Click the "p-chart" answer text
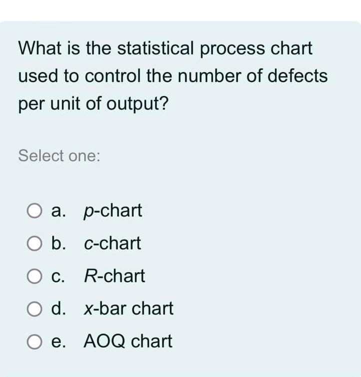The image size is (361, 377). tap(113, 211)
